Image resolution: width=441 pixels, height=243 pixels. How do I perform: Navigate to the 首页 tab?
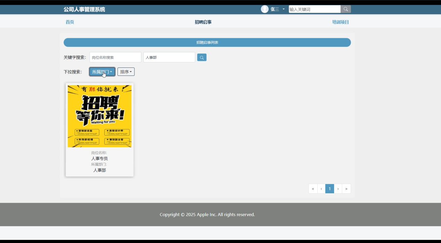pyautogui.click(x=70, y=22)
